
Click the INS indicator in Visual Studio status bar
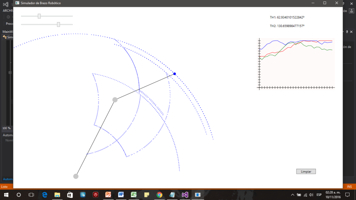[x=350, y=187]
